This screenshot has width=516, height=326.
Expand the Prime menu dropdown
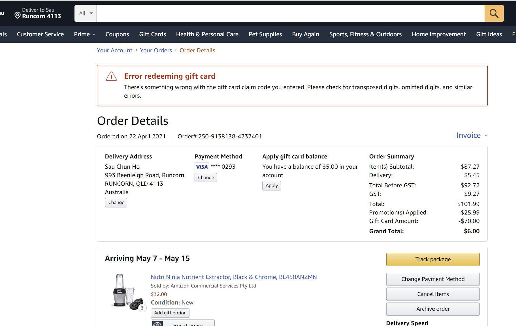(84, 34)
